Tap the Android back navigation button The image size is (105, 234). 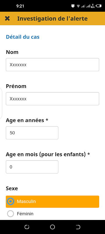[78, 227]
